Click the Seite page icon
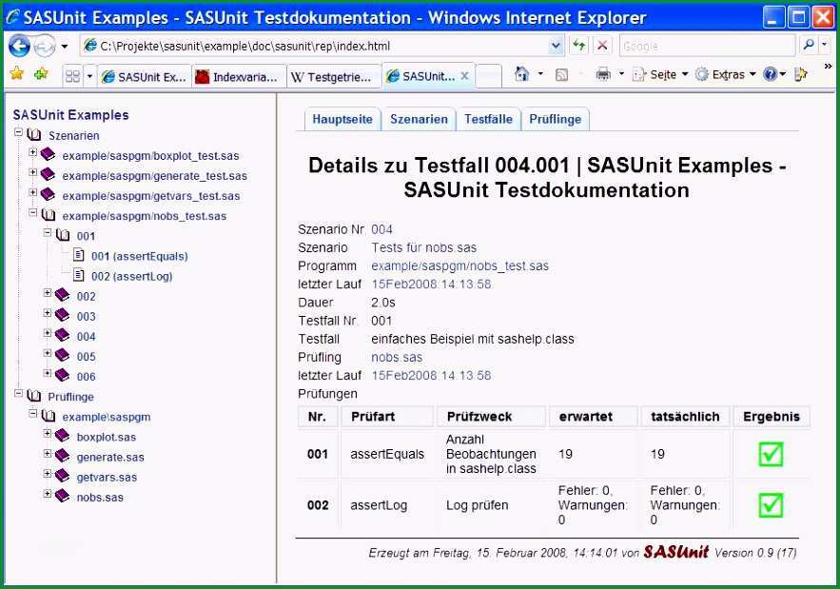This screenshot has width=840, height=589. pos(638,74)
